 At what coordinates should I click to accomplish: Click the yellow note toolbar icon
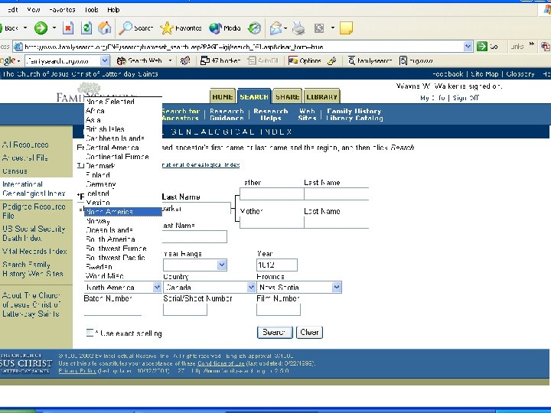point(346,28)
